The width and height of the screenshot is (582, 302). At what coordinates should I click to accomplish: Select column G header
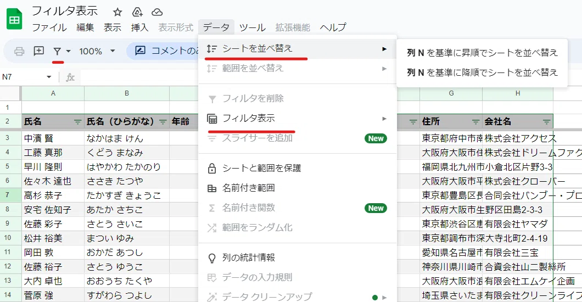click(451, 93)
